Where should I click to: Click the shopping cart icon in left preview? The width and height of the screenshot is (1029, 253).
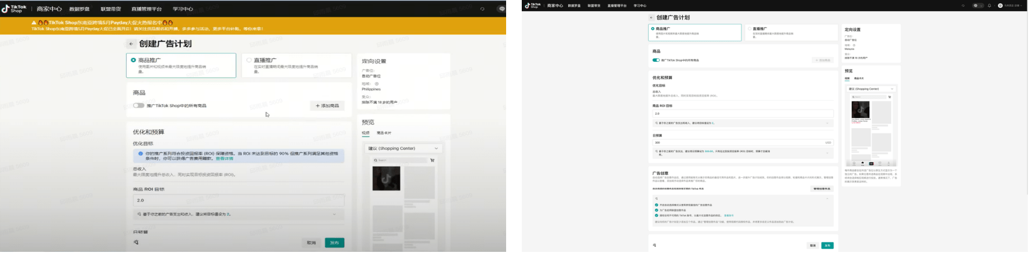[432, 160]
